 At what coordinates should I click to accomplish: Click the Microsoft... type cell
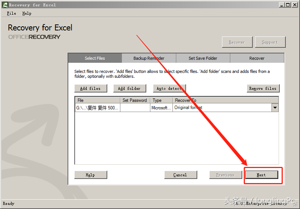coord(162,108)
